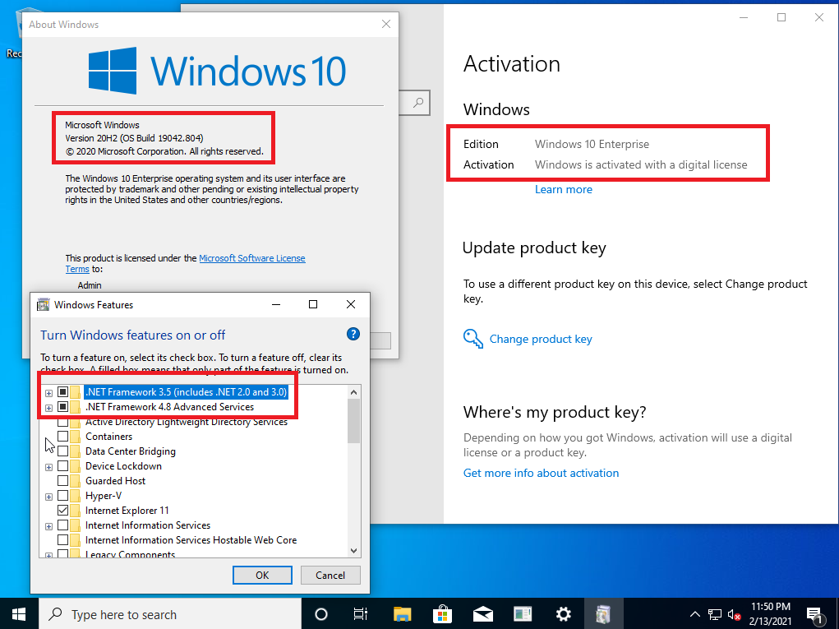
Task: Click the taskbar icon between Mail and Settings
Action: 523,614
